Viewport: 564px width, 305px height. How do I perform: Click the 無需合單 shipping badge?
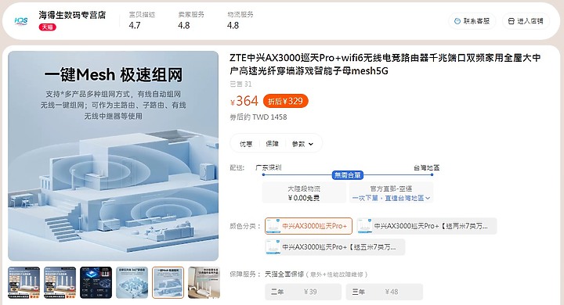(348, 175)
